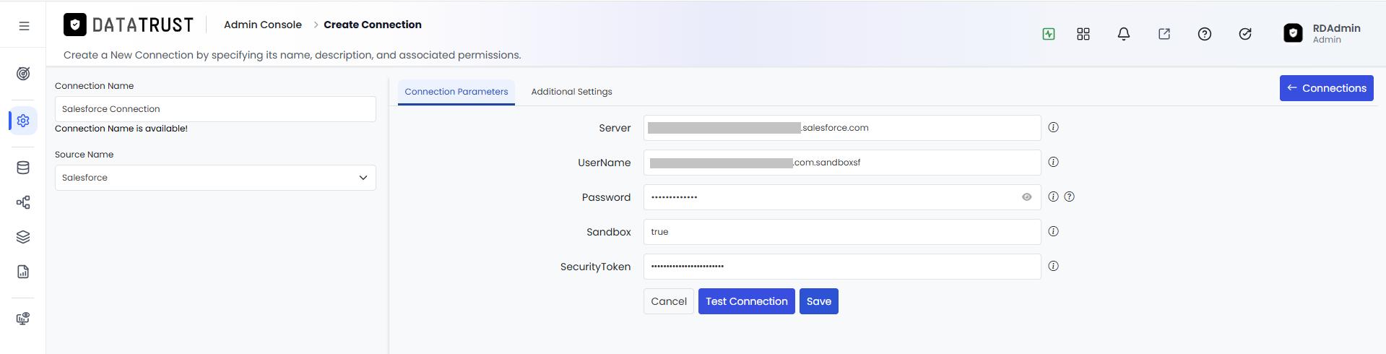Show info for the UserName field
1386x354 pixels.
pyautogui.click(x=1054, y=162)
